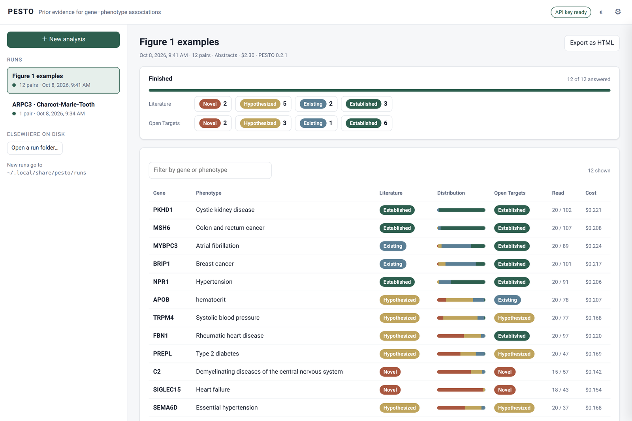The width and height of the screenshot is (632, 421).
Task: Sort by the Open Targets column header
Action: (510, 193)
